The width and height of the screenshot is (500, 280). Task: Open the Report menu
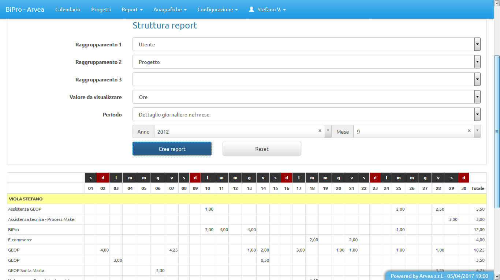pos(132,9)
